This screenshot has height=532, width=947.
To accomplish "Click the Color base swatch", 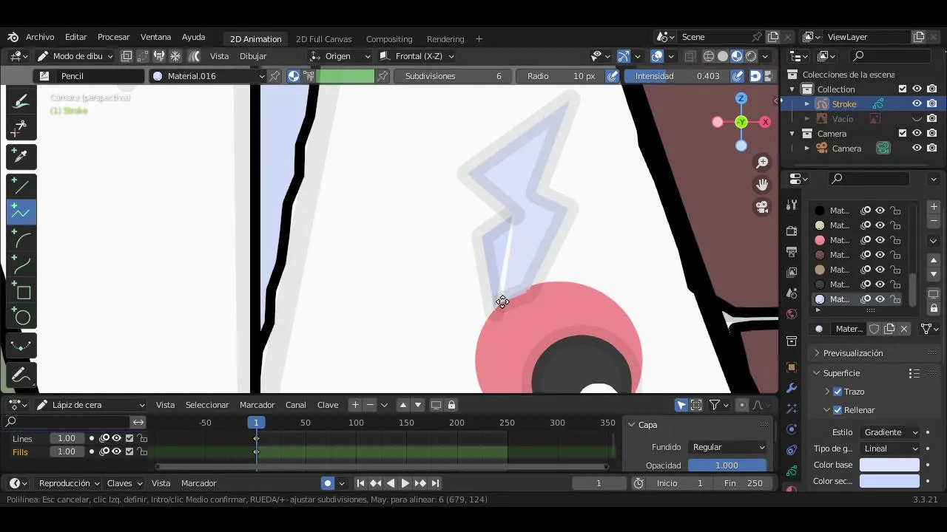I will click(889, 465).
